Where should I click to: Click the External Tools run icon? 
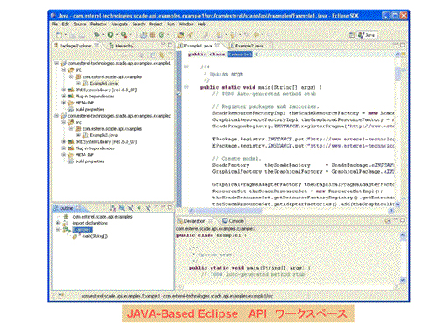click(x=124, y=35)
